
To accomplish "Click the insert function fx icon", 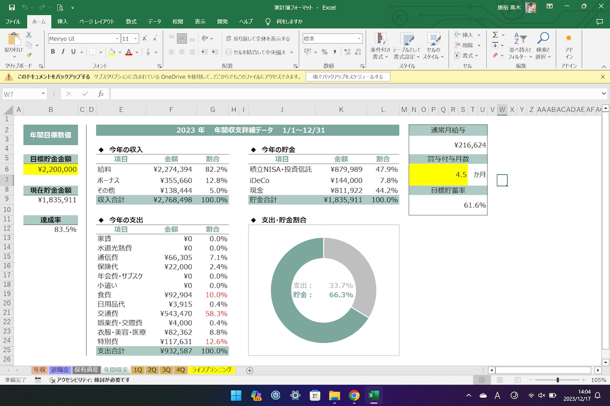I will (100, 94).
